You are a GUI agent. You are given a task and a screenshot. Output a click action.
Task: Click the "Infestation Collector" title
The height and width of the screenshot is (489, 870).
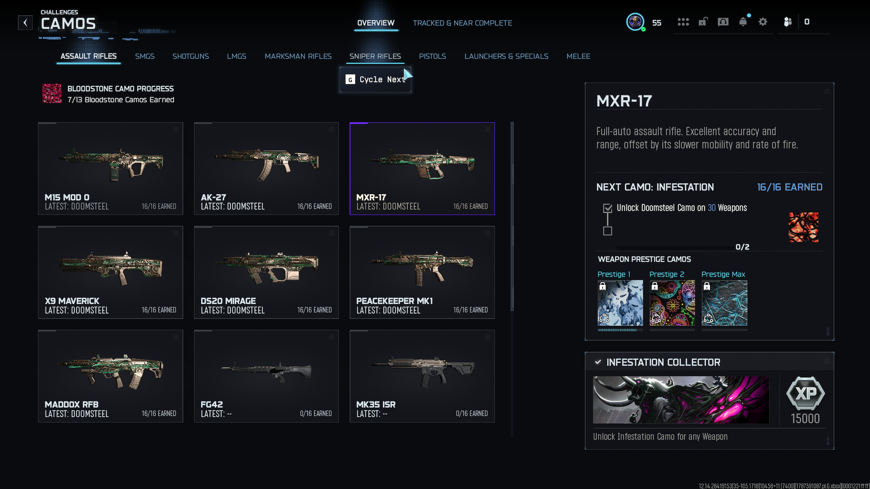point(663,362)
